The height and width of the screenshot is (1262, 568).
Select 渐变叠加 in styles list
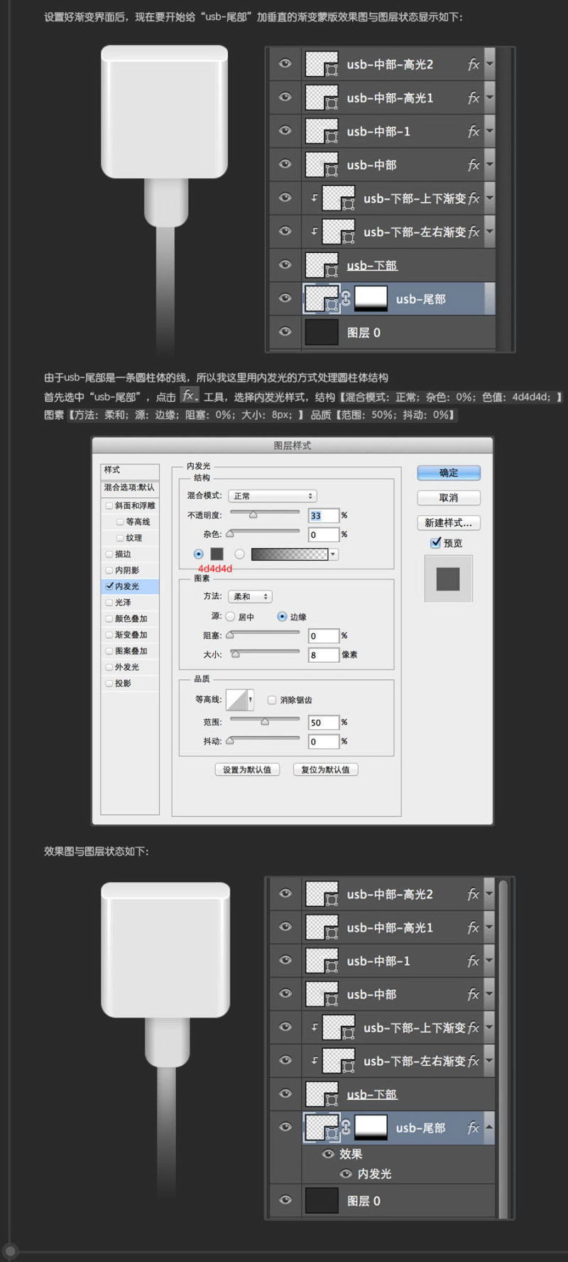click(x=131, y=635)
